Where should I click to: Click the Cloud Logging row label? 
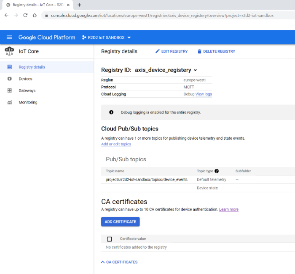[113, 94]
